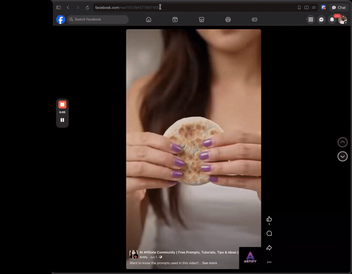
Task: Open AI Affiliate Community group link
Action: tap(189, 252)
